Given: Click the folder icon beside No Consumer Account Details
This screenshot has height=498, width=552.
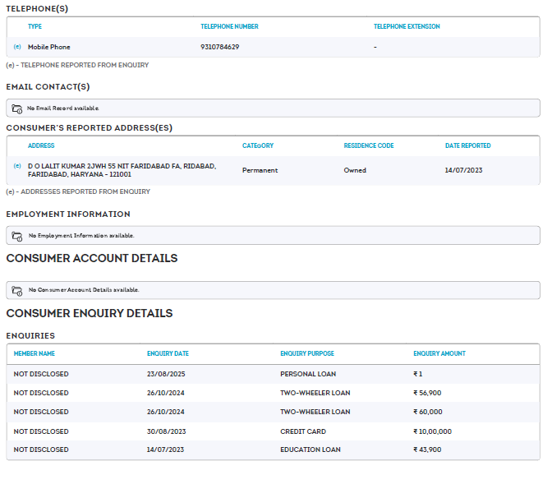Looking at the screenshot, I should pyautogui.click(x=17, y=290).
